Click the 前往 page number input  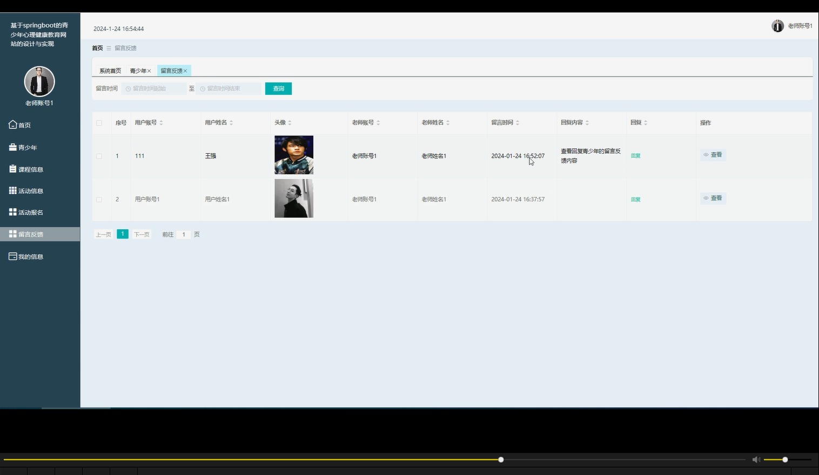tap(184, 234)
